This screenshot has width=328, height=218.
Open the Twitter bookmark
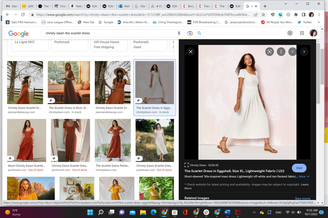(305, 22)
